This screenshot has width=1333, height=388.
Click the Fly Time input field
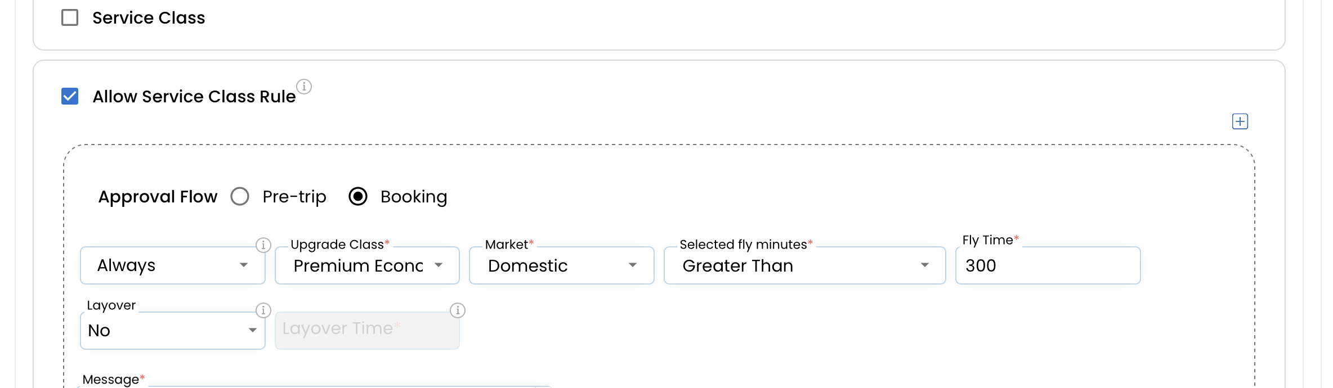pos(1048,265)
